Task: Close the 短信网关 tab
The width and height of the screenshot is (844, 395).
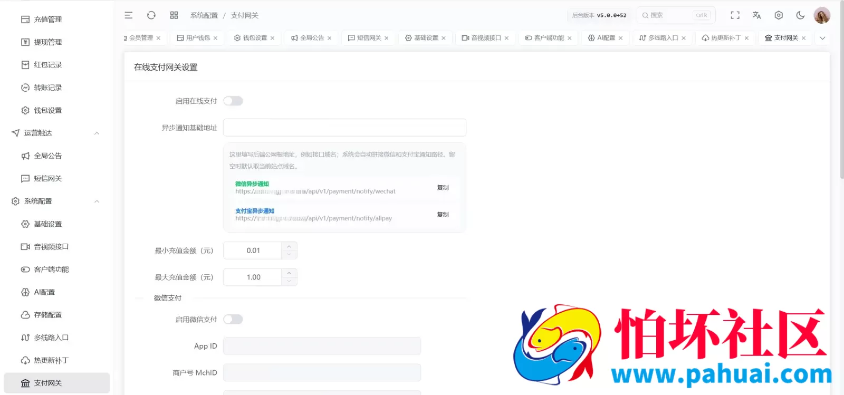Action: [386, 38]
